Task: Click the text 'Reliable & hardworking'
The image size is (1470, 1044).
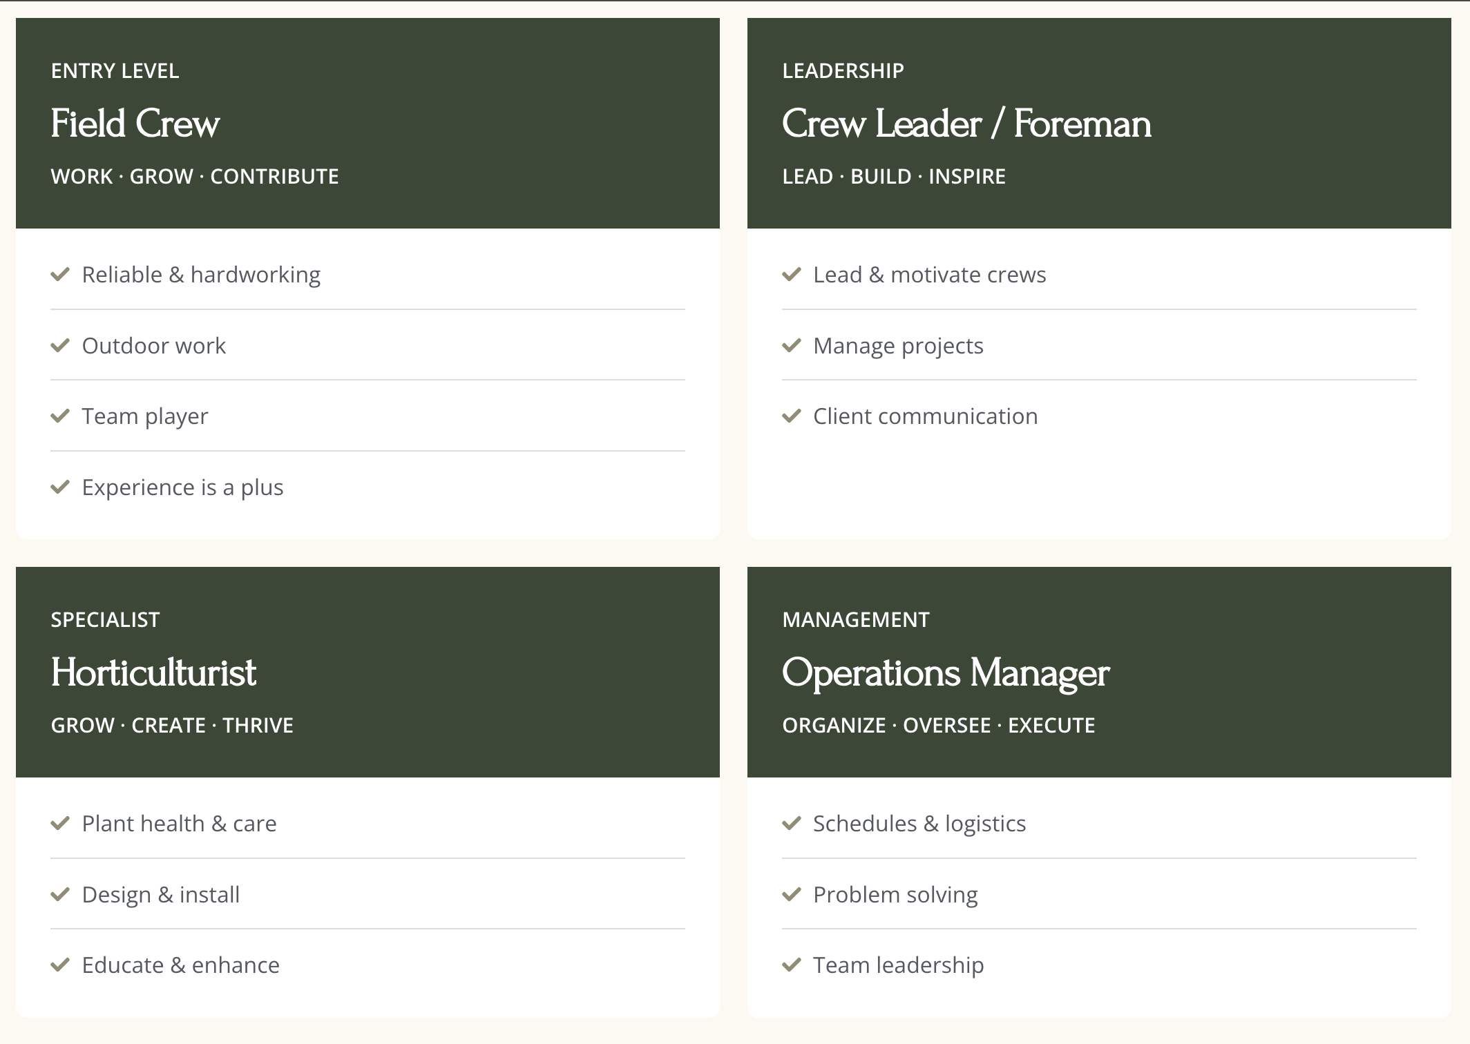Action: point(201,275)
